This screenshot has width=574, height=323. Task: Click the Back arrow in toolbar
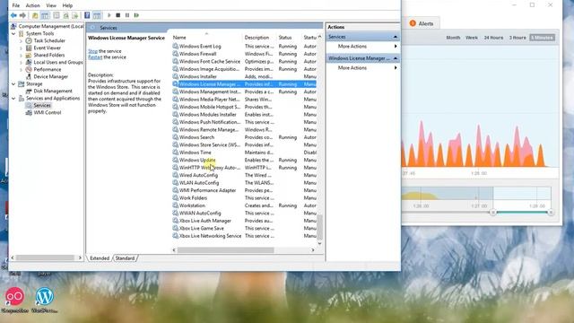(14, 15)
